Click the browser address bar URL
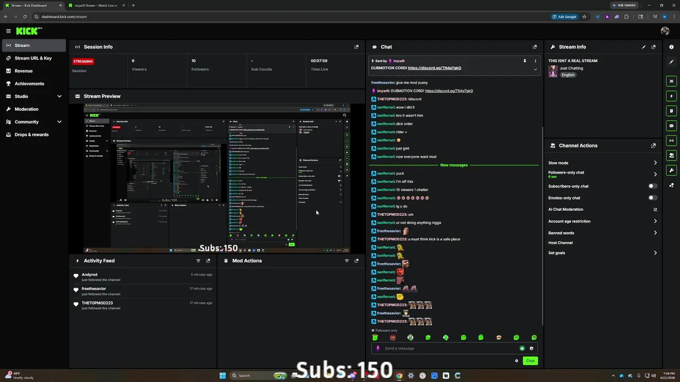This screenshot has height=382, width=680. pyautogui.click(x=64, y=16)
